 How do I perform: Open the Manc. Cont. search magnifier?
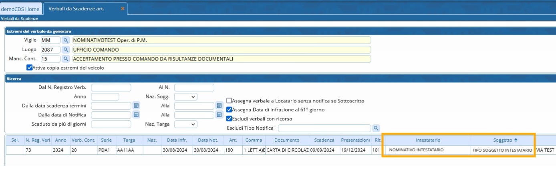(66, 59)
